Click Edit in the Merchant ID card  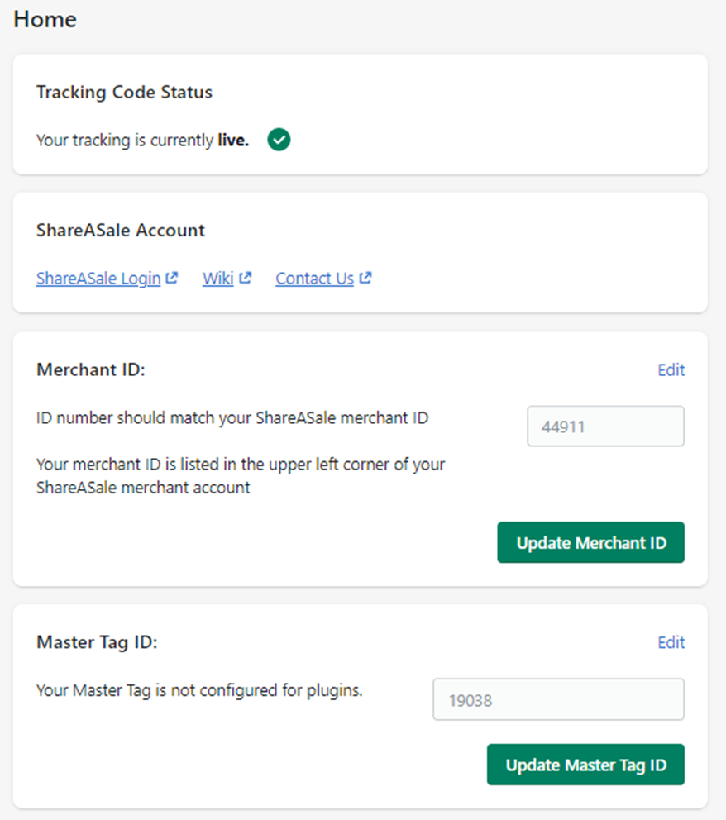[x=671, y=369]
